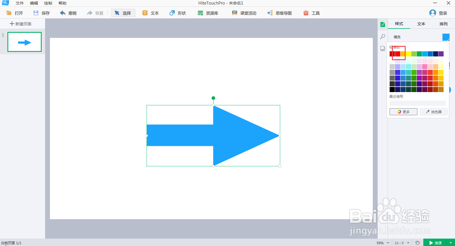Open the 思维导图 mind map tool
455x246 pixels.
[x=279, y=13]
